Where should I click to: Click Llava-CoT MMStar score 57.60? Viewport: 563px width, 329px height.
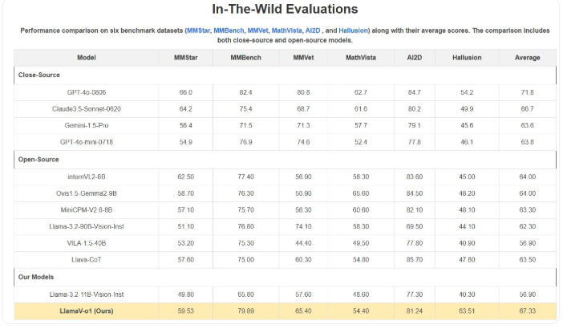(185, 260)
